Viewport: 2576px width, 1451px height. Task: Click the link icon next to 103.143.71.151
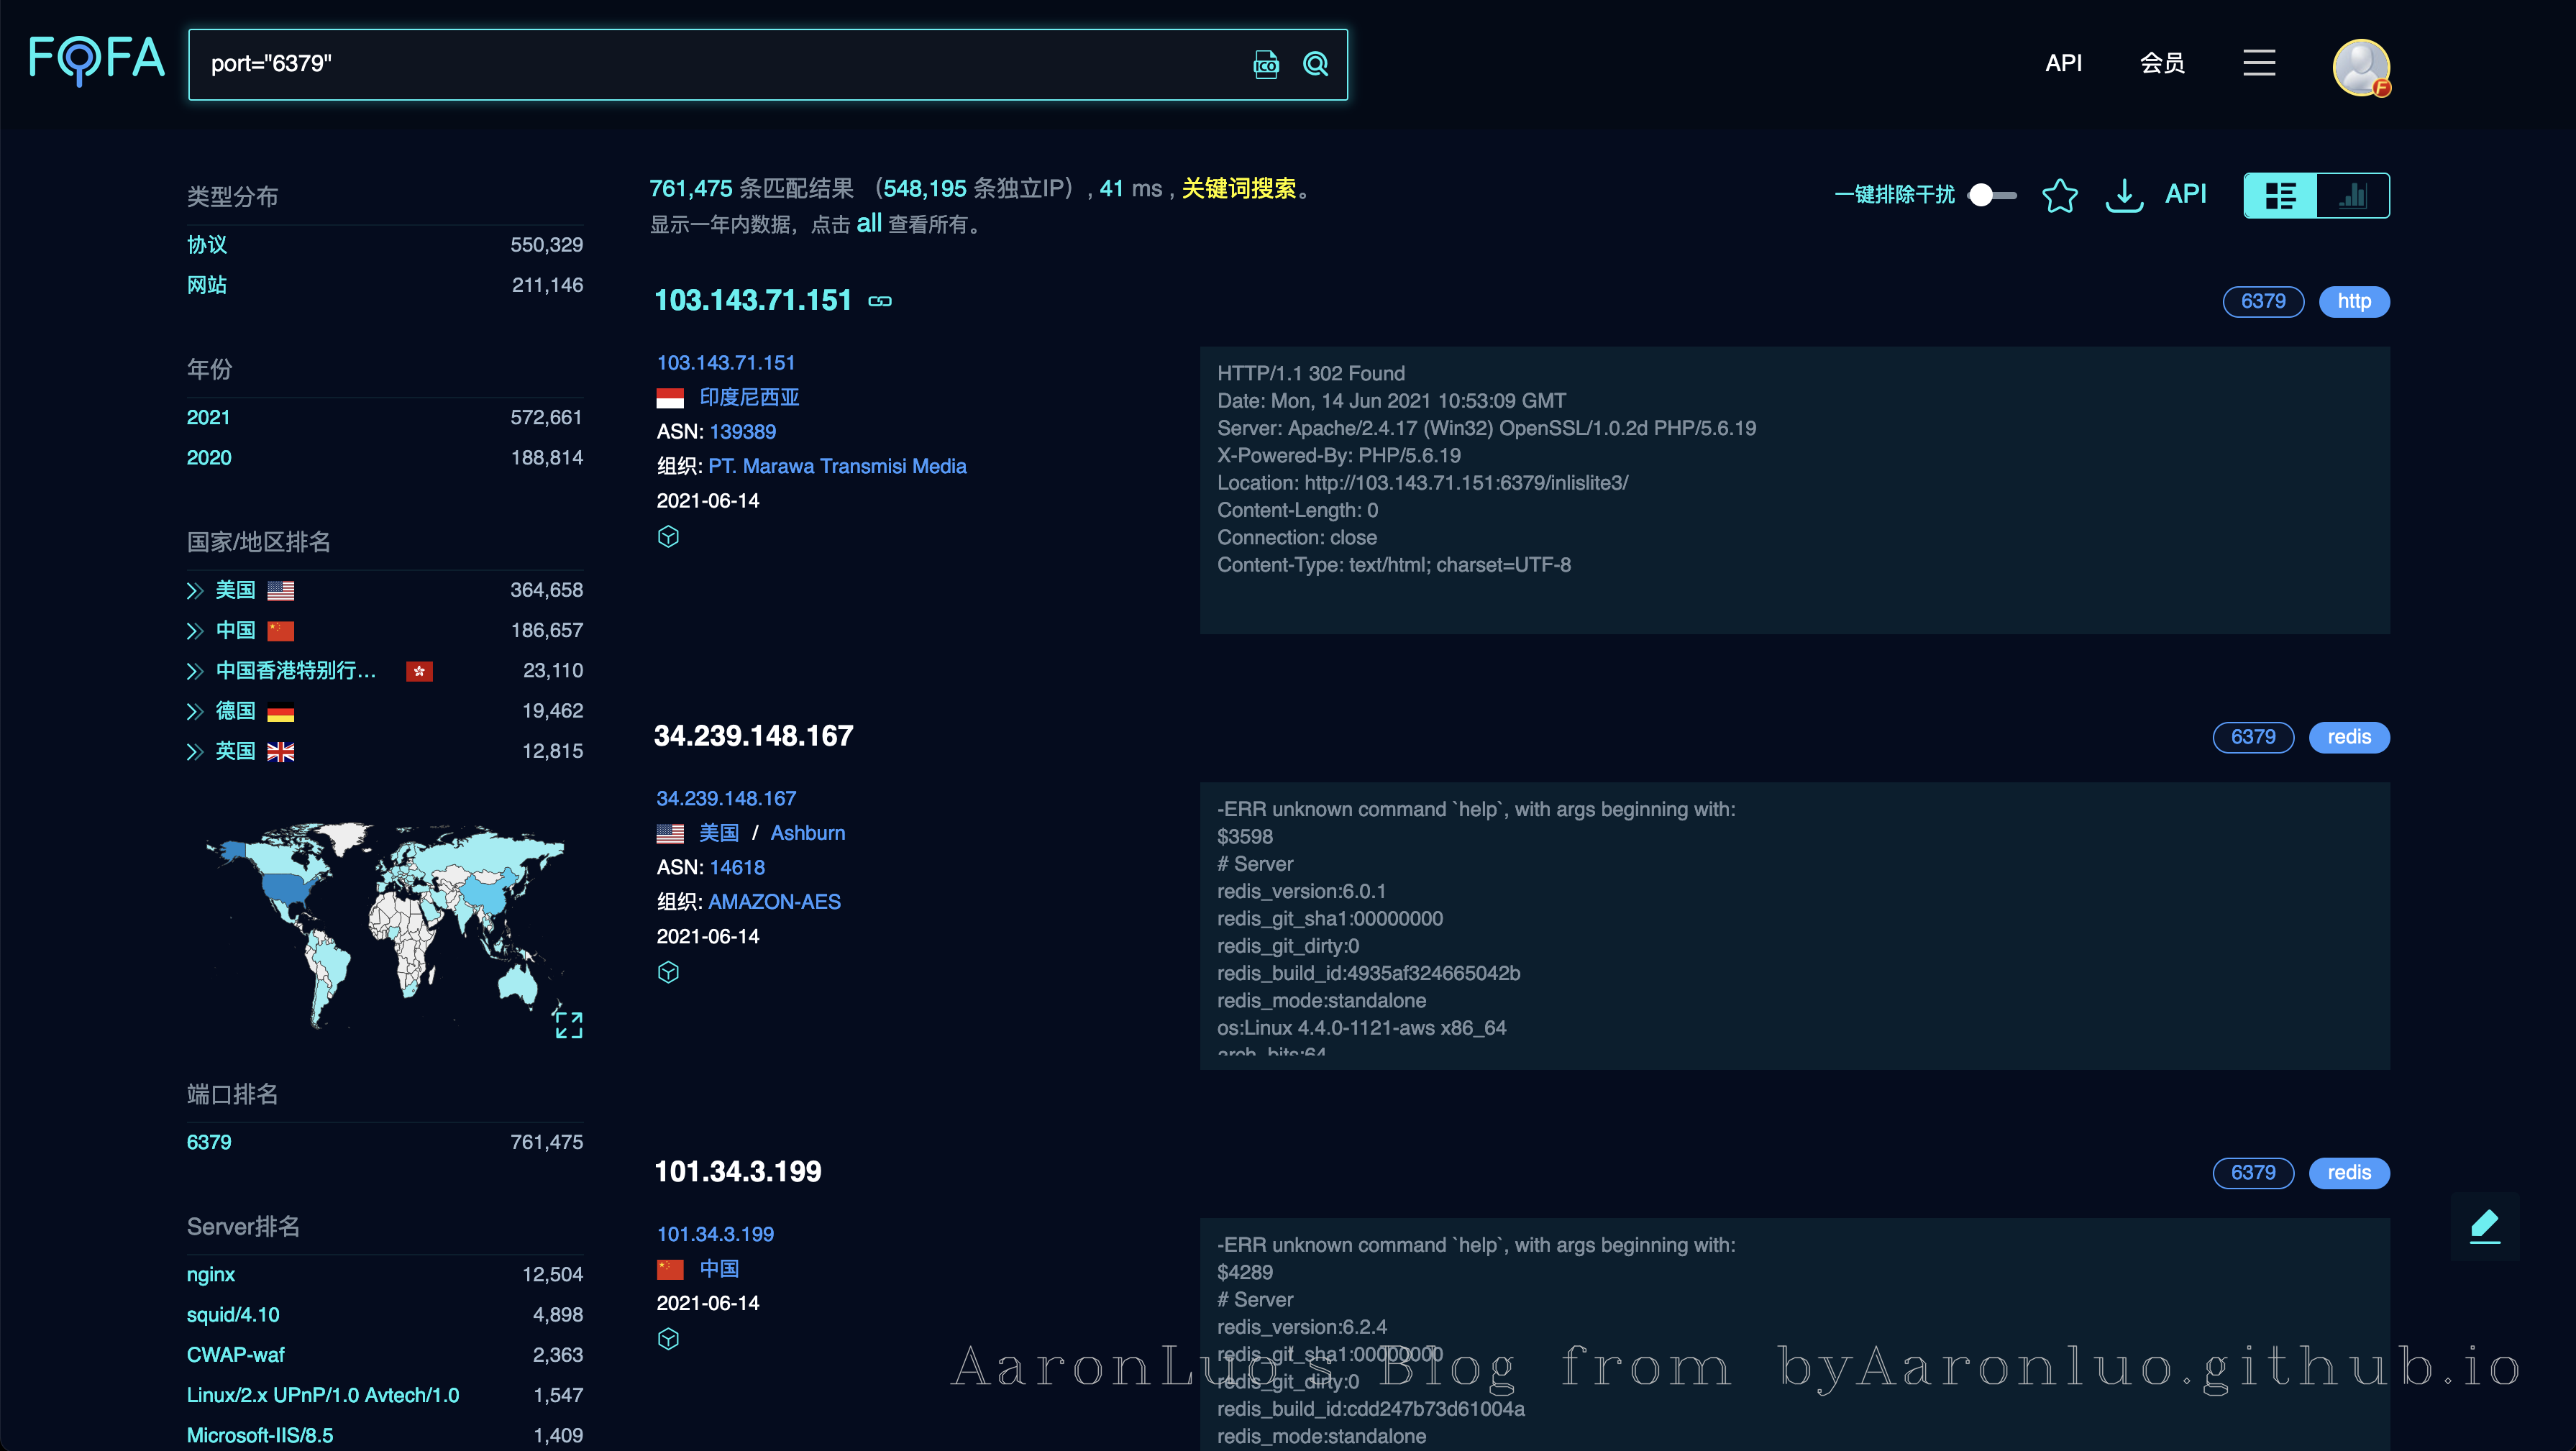(880, 301)
